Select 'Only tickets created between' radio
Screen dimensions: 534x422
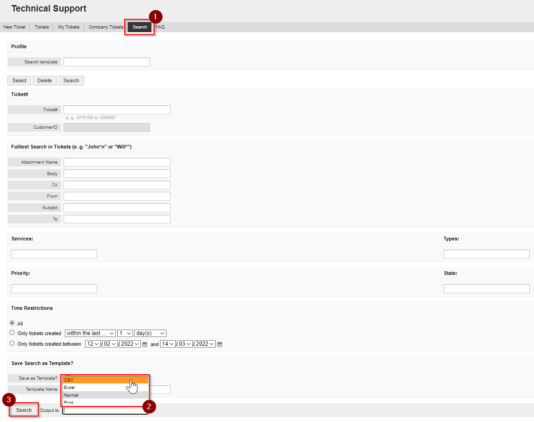12,343
